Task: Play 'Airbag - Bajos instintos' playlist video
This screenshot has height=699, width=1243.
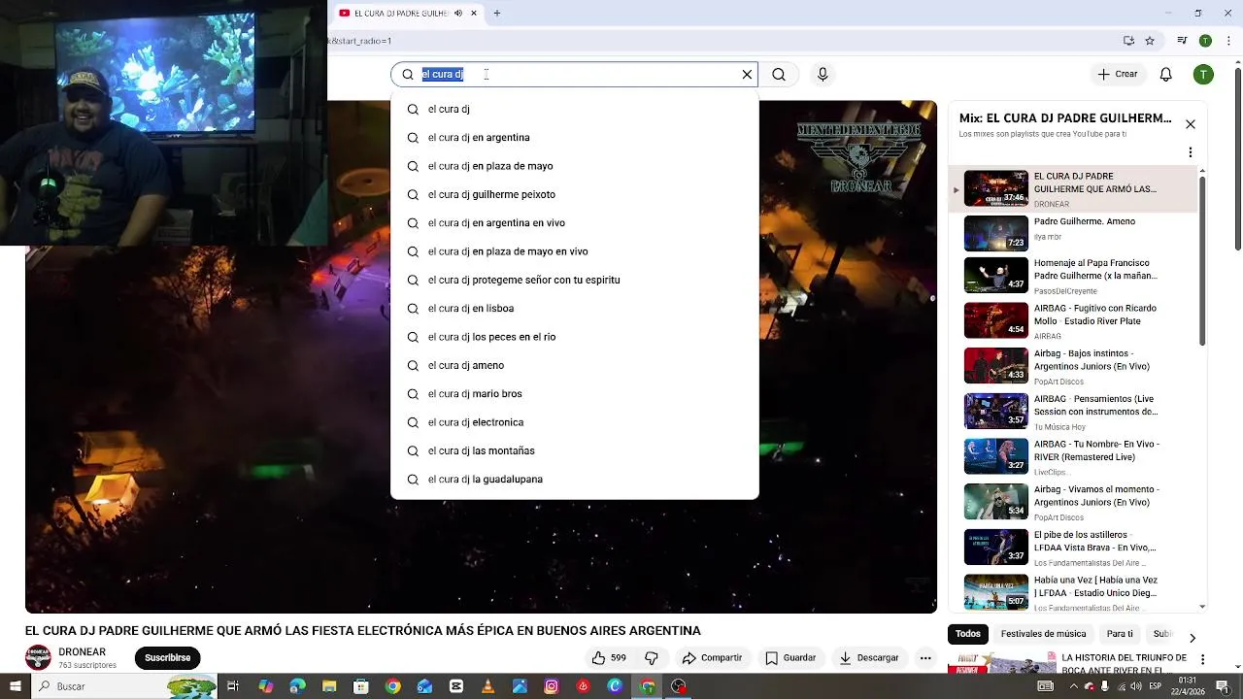Action: pyautogui.click(x=1073, y=367)
